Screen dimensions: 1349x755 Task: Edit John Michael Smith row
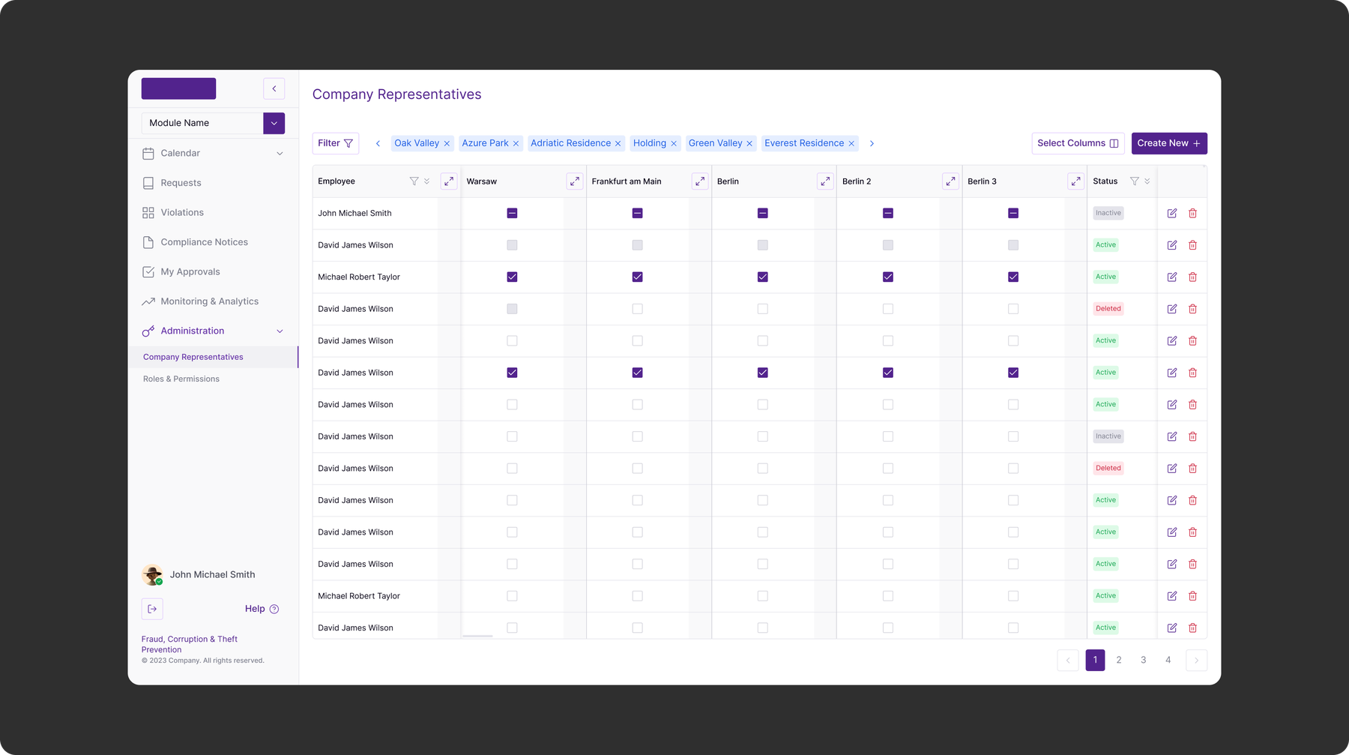tap(1172, 213)
